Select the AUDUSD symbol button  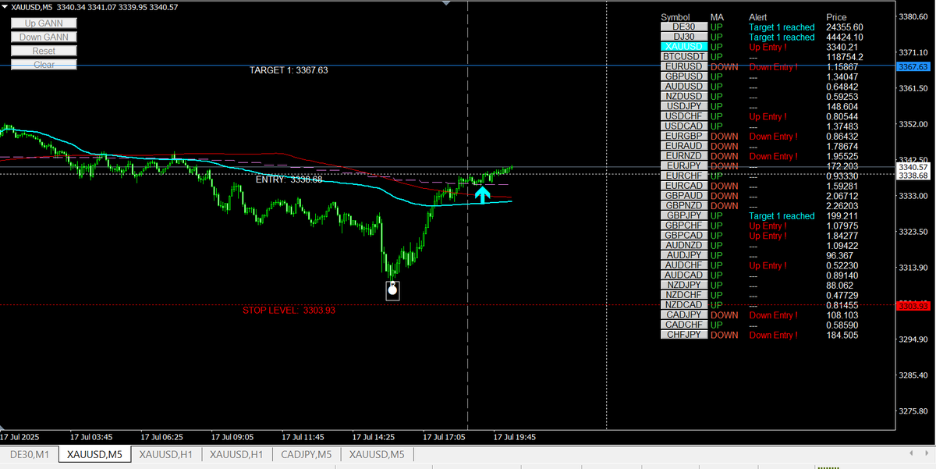[684, 87]
